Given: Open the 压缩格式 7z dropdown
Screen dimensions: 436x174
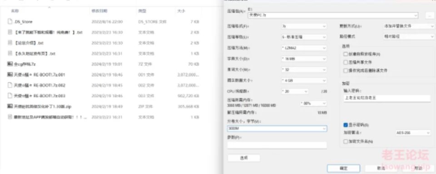Looking at the screenshot, I should pyautogui.click(x=304, y=26).
